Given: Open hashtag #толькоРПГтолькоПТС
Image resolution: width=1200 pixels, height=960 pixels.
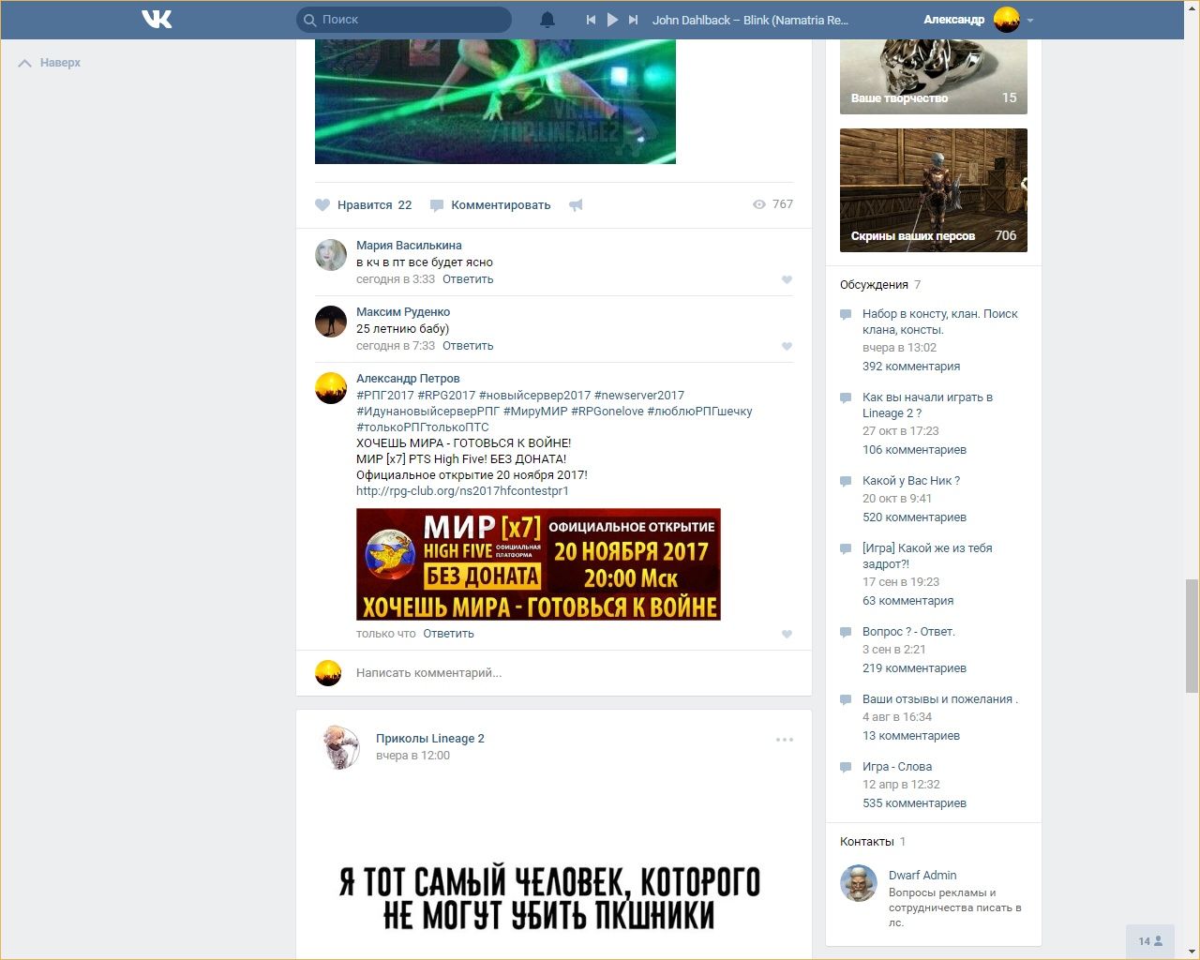Looking at the screenshot, I should tap(423, 427).
